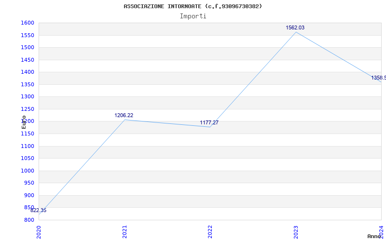Screen dimensions: 386x241
Task: Select the 1177.27 data label
Action: (x=209, y=122)
